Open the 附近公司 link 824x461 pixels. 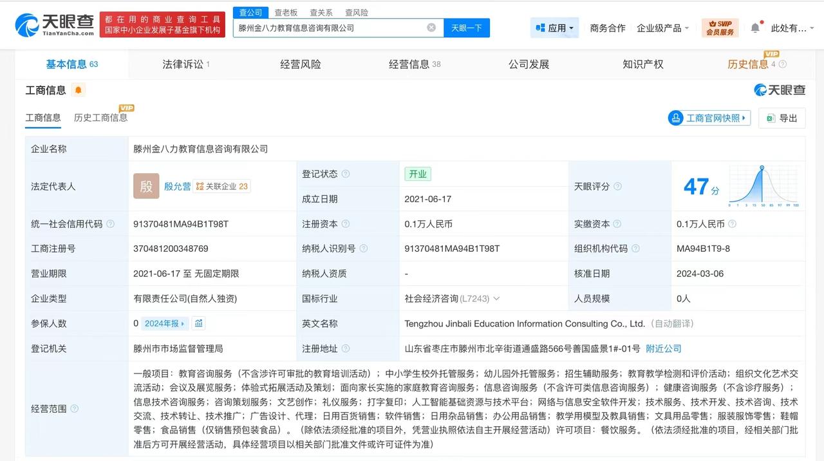663,348
